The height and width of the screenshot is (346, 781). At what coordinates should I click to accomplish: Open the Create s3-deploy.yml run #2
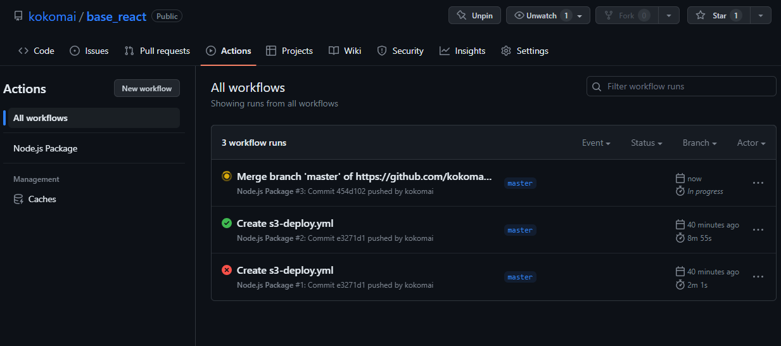point(285,223)
